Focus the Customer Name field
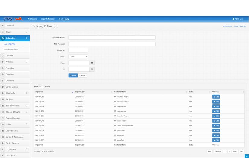249x158 pixels. [x=112, y=38]
